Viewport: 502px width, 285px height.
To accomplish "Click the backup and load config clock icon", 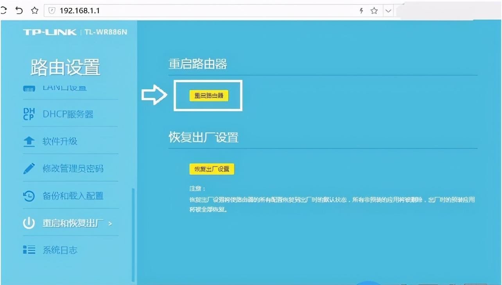I will 29,196.
